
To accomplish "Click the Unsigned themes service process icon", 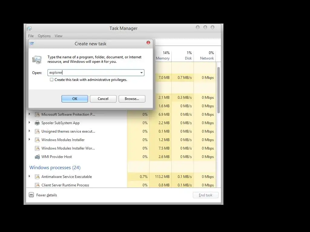I will pyautogui.click(x=37, y=131).
